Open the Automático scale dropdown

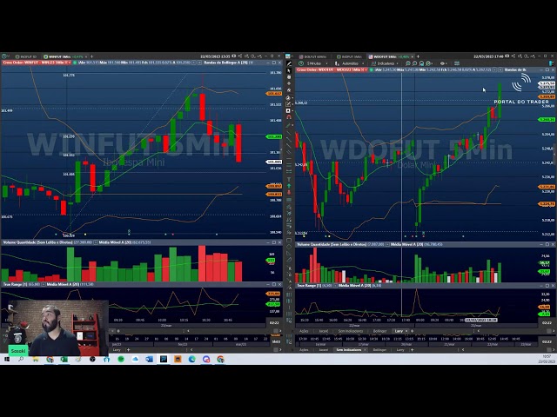click(350, 63)
